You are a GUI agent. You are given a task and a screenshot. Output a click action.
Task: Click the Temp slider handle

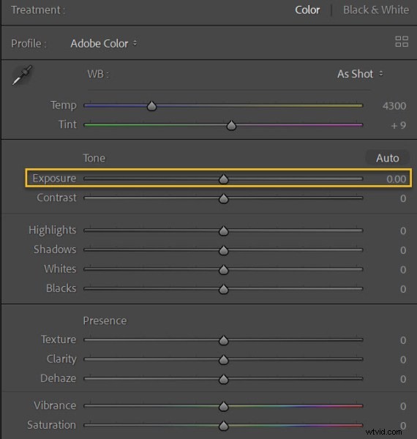coord(151,106)
